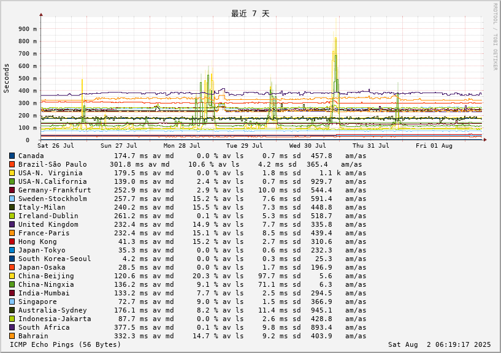Select the Brazil-São Paulo color swatch
This screenshot has height=353, width=501.
[12, 164]
